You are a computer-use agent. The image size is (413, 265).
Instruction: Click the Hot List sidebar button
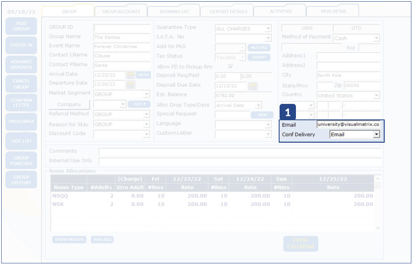[x=21, y=141]
